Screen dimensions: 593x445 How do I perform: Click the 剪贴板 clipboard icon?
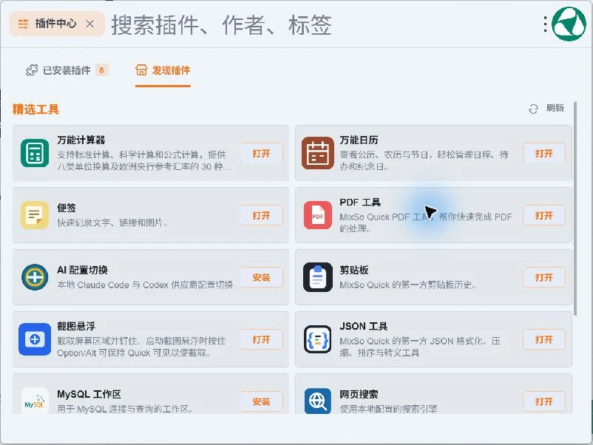(x=318, y=277)
